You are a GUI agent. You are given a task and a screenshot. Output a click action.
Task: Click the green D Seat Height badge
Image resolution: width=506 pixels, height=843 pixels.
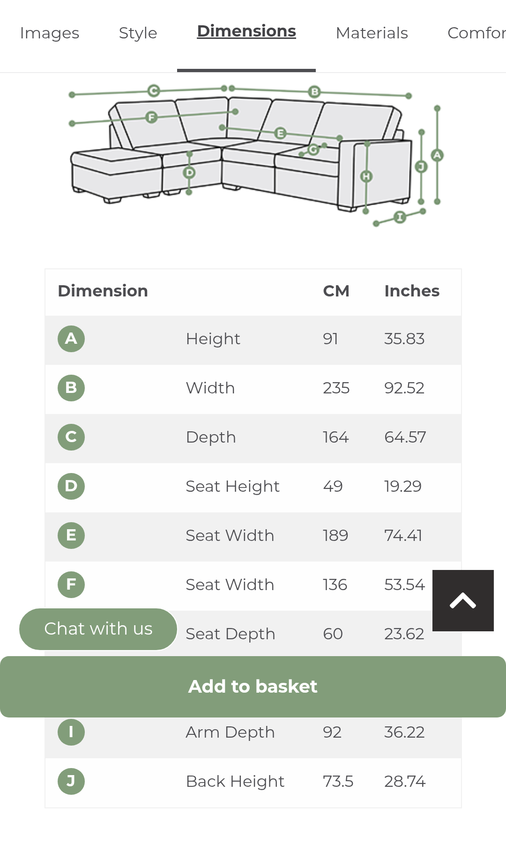(x=71, y=486)
